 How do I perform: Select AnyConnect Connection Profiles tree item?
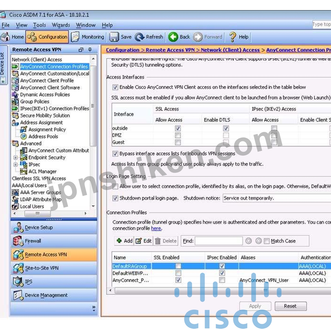(54, 67)
